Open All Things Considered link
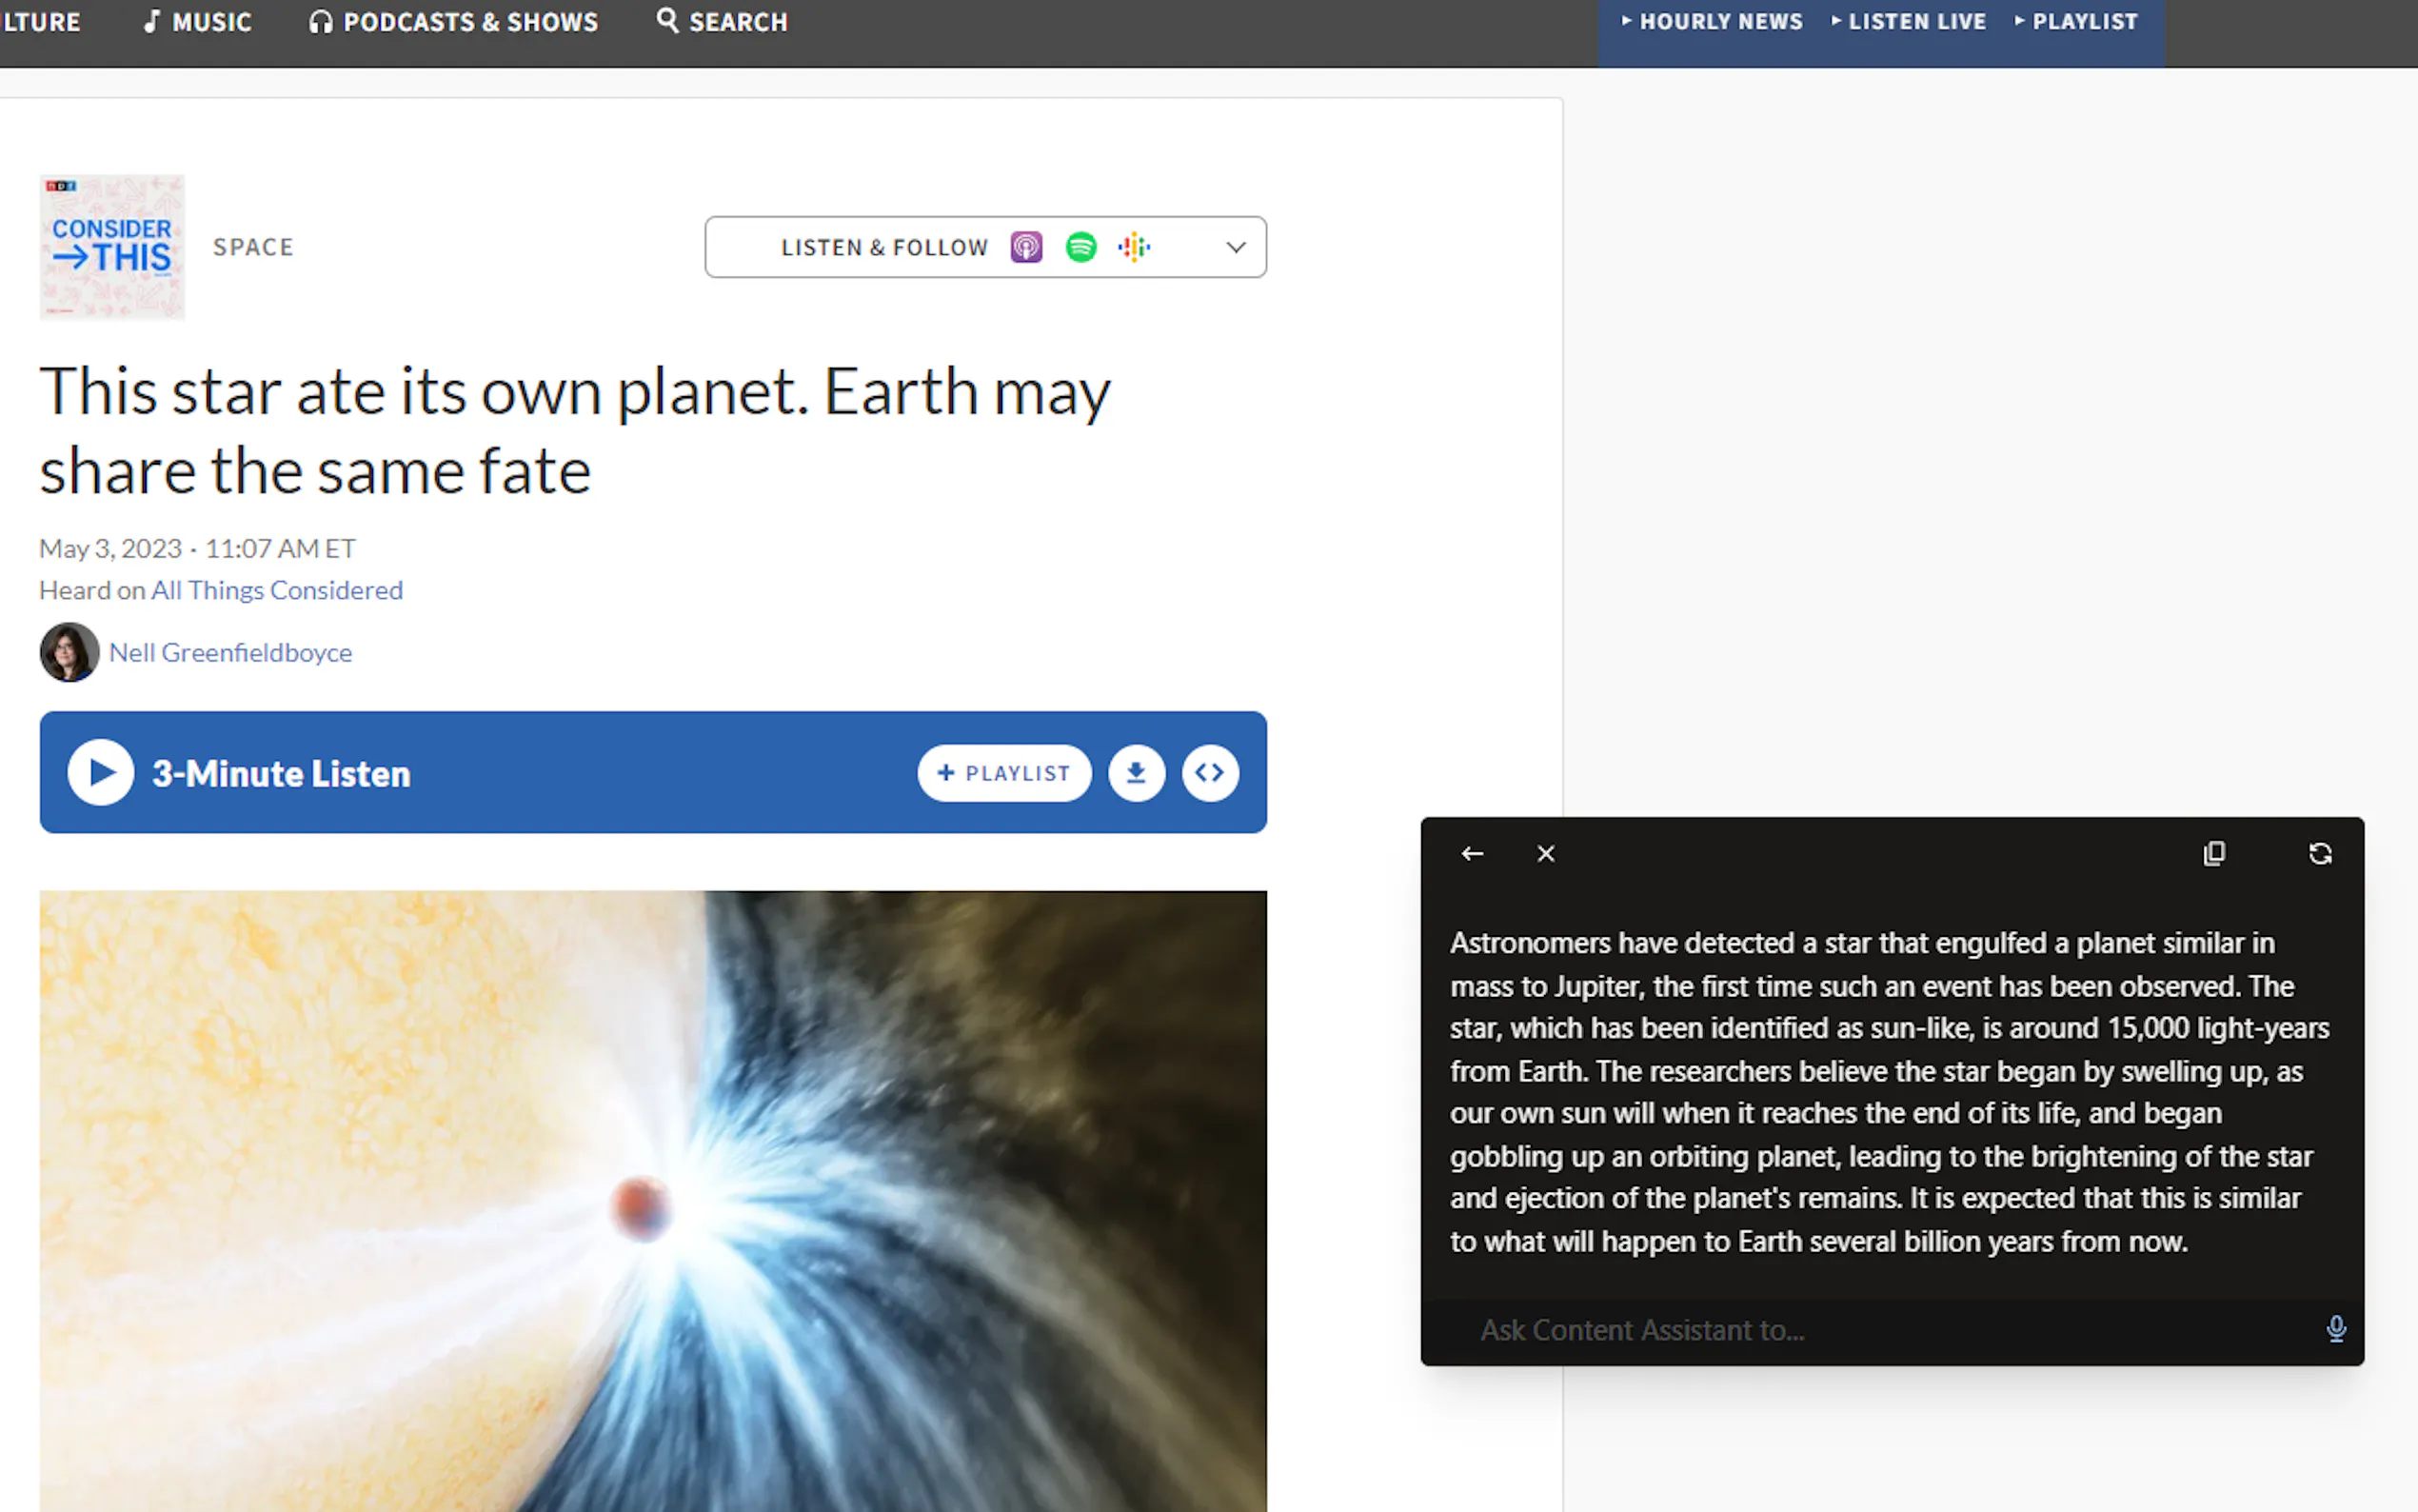The height and width of the screenshot is (1512, 2418). click(x=277, y=590)
